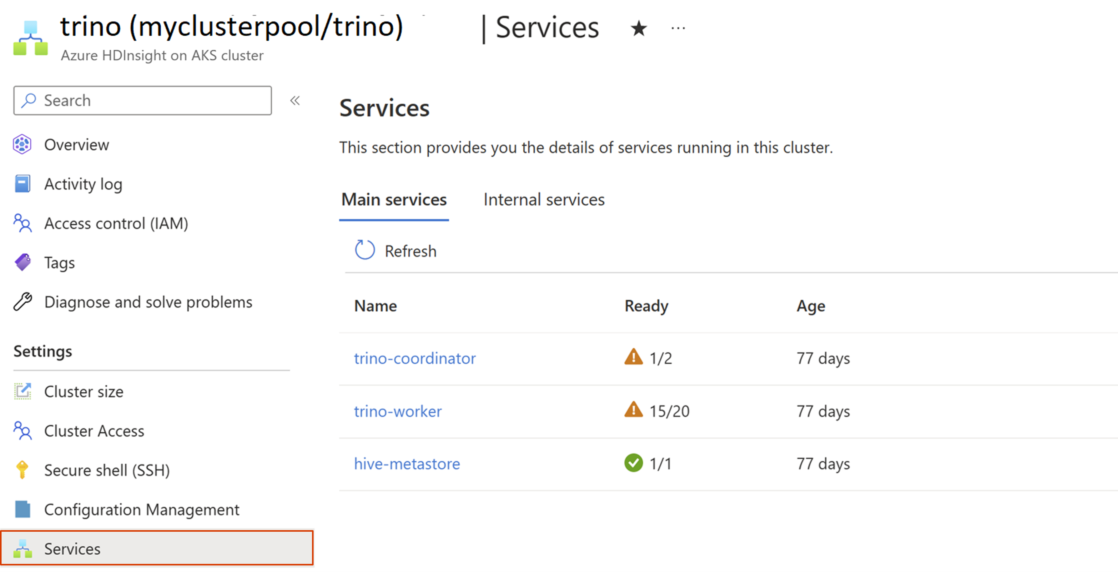This screenshot has width=1118, height=572.
Task: Go to Access control (IAM)
Action: click(116, 223)
